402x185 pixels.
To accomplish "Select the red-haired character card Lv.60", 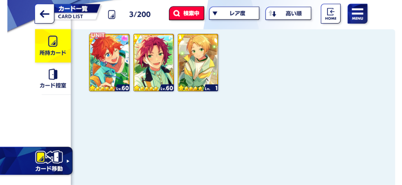I will [x=153, y=62].
